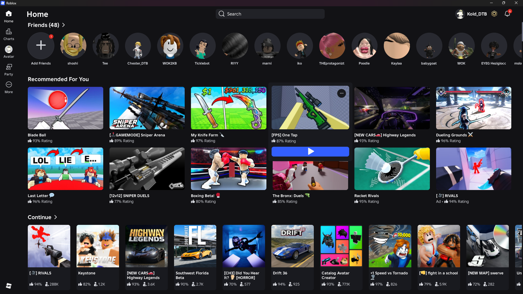Click the vertical scrollbar on the right edge
The height and width of the screenshot is (294, 523).
click(522, 31)
